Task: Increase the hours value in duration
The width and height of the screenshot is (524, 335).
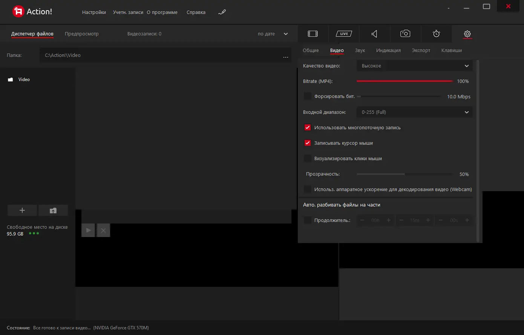Action: [389, 220]
